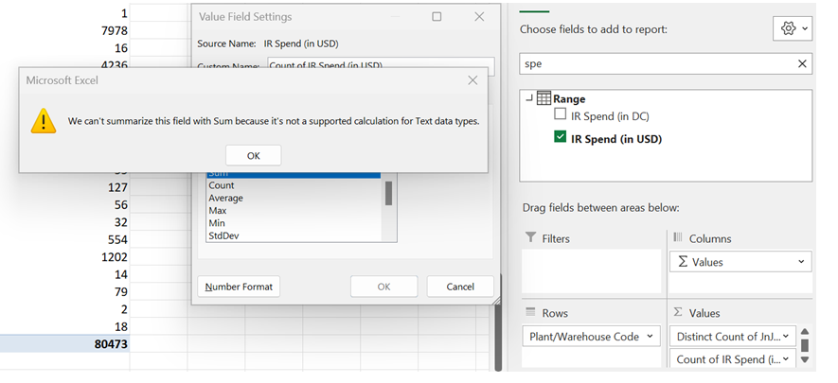
Task: Open the Number Format dialog
Action: [239, 287]
